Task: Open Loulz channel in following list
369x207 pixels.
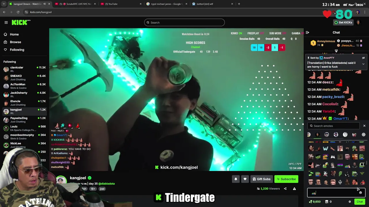Action: pos(25,128)
